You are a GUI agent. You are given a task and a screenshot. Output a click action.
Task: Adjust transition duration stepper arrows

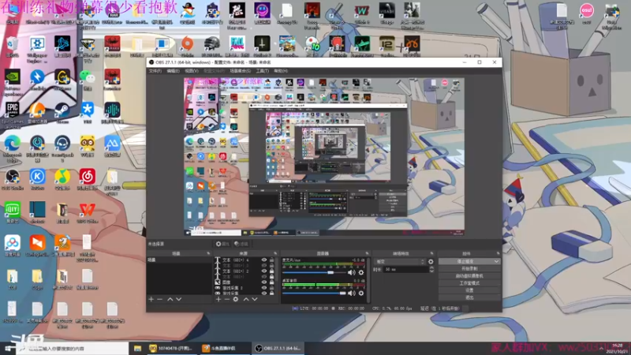click(x=431, y=269)
